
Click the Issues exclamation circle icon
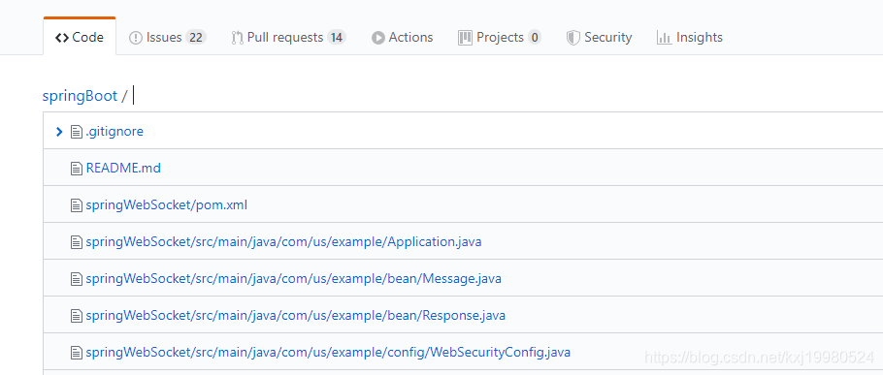(136, 38)
